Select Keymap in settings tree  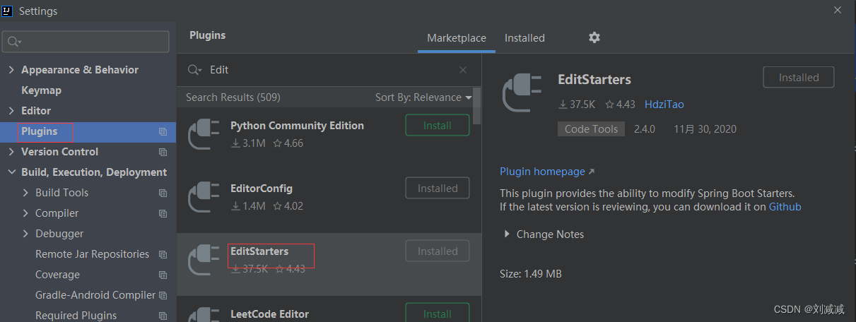tap(41, 90)
